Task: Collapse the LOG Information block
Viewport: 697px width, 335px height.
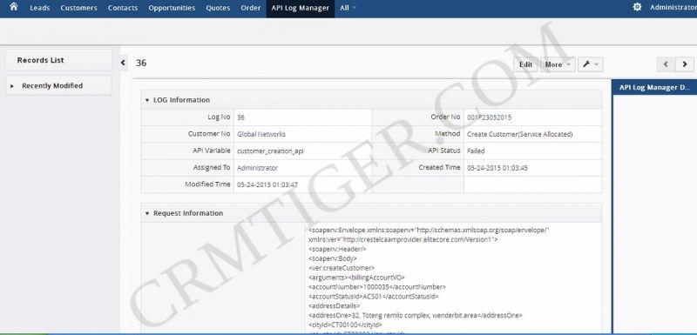Action: click(147, 100)
